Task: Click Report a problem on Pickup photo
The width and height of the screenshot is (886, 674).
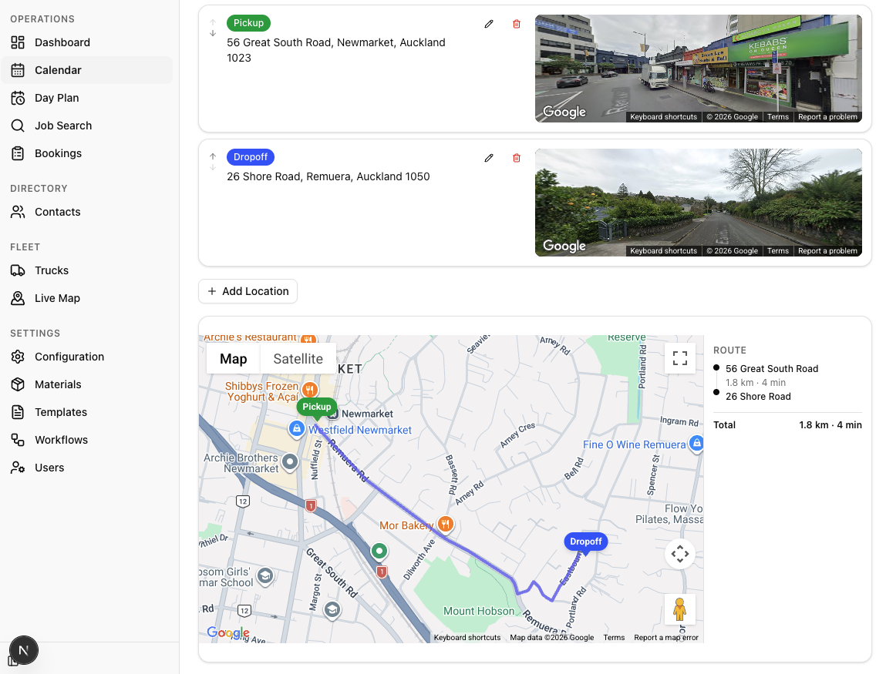Action: (x=827, y=117)
